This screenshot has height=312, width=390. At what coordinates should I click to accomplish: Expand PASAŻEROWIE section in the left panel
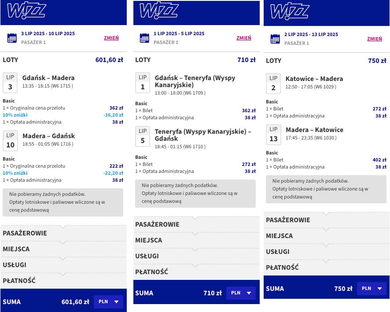(x=63, y=233)
